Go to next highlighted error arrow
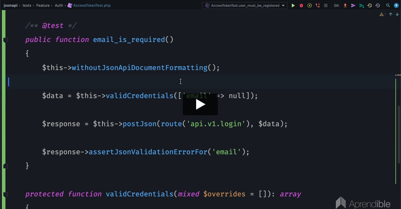Image resolution: width=401 pixels, height=209 pixels. point(397,14)
